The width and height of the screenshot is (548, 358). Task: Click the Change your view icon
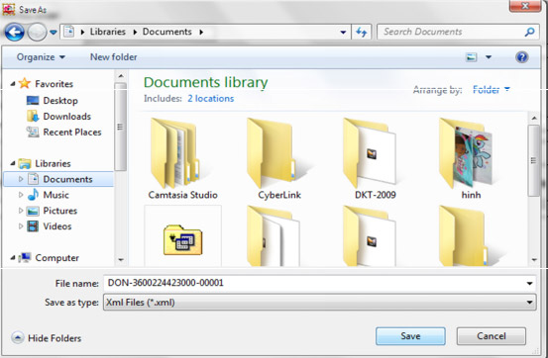click(471, 57)
